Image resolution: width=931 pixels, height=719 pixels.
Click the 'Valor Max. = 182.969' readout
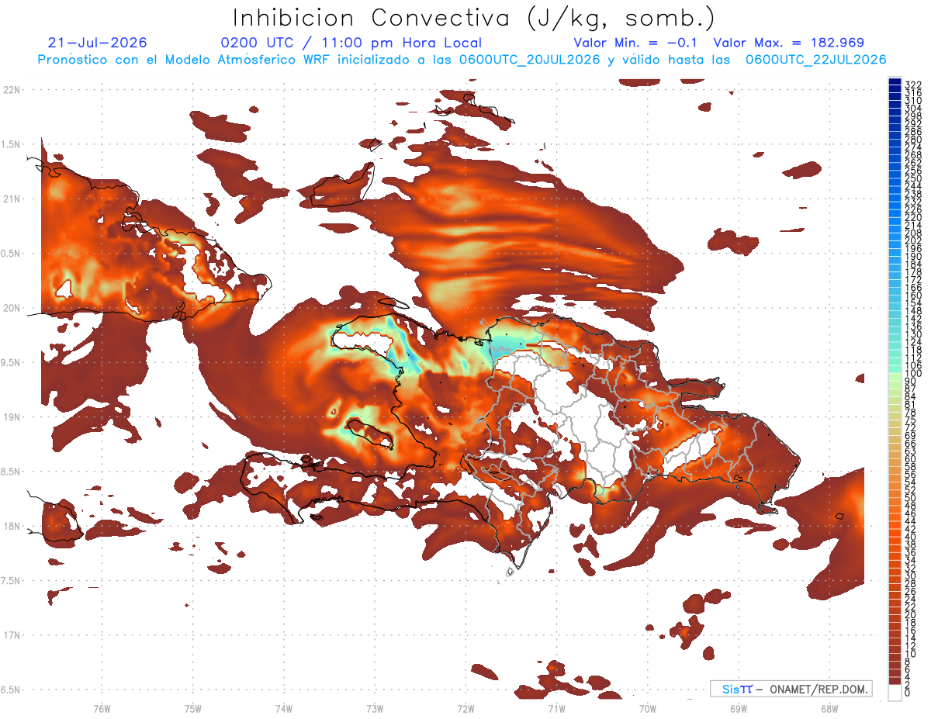click(789, 43)
